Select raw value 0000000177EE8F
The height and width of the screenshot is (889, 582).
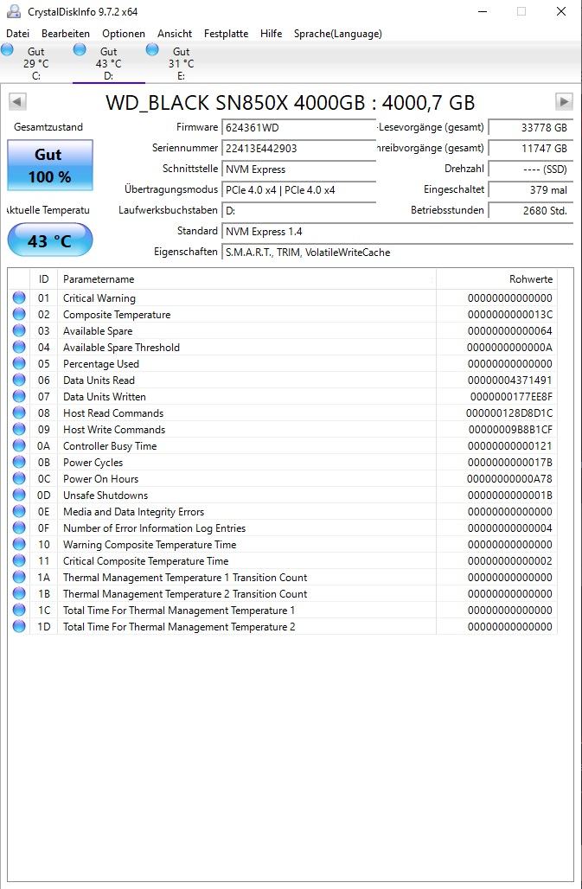click(x=511, y=397)
